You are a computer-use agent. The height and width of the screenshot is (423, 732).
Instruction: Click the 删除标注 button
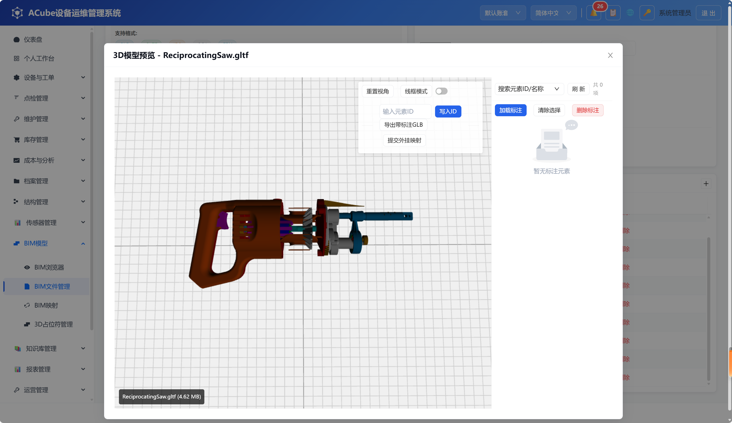[x=588, y=110]
